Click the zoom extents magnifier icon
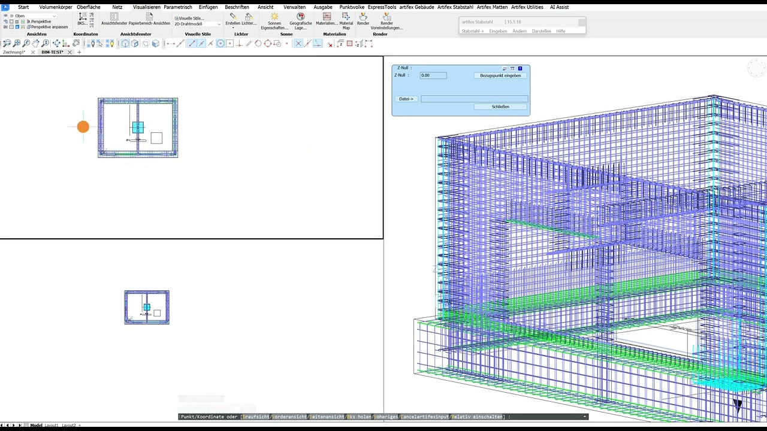 [x=17, y=43]
